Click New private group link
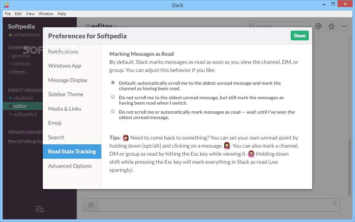This screenshot has height=222, width=355. tap(25, 141)
